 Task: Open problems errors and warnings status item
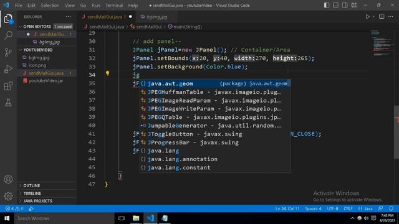14,208
